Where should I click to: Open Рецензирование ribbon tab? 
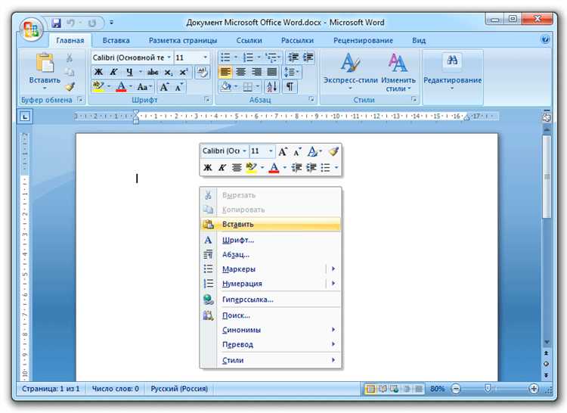click(x=363, y=41)
